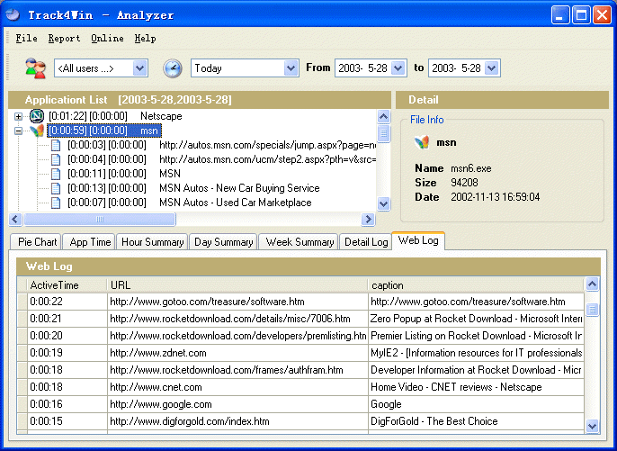This screenshot has height=451, width=617.
Task: Open the File menu
Action: tap(26, 38)
